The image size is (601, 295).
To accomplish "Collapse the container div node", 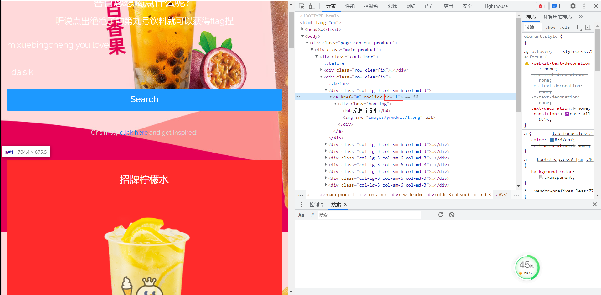I will click(316, 57).
